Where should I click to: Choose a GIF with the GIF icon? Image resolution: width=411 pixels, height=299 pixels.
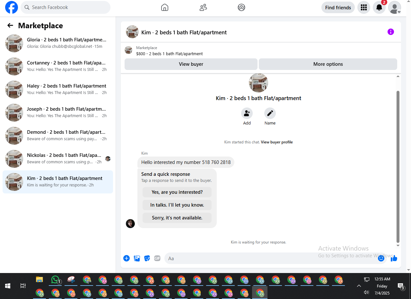click(x=157, y=258)
